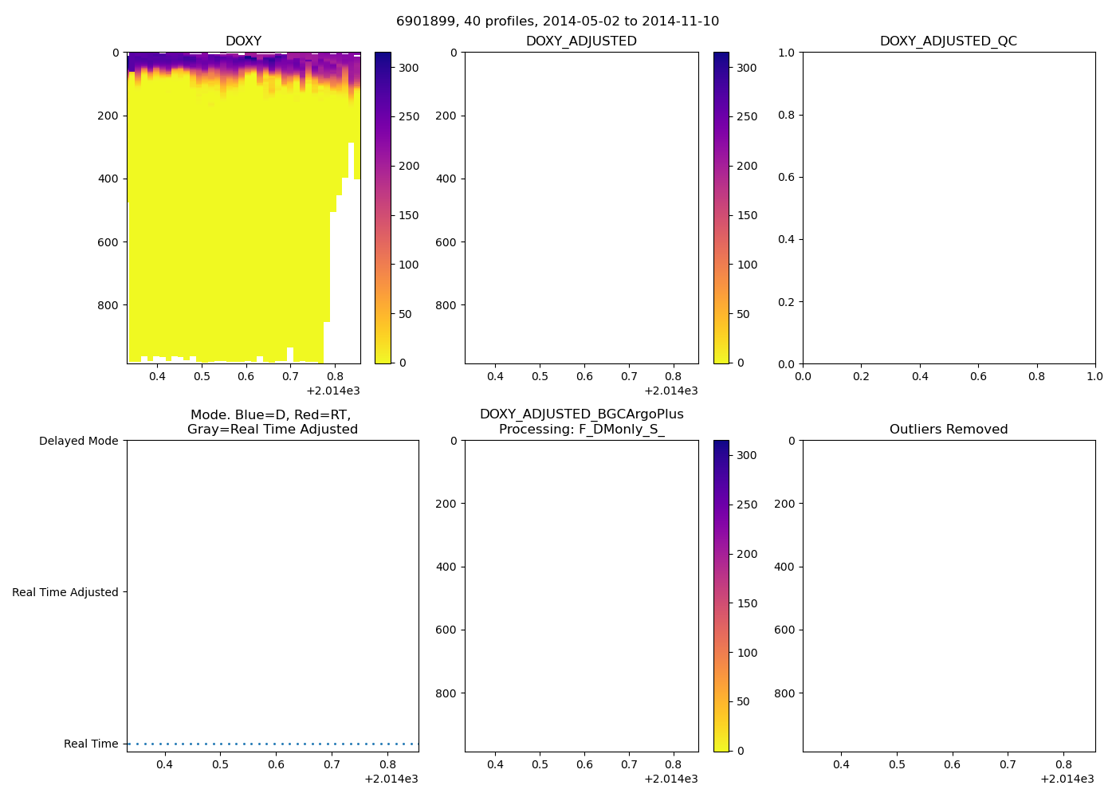The height and width of the screenshot is (797, 1116).
Task: Click the blue dotted line in the Mode plot
Action: 273,744
